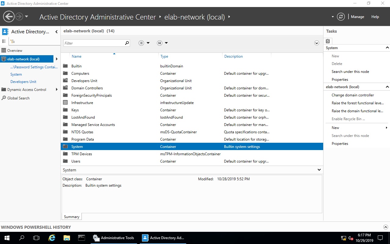This screenshot has height=244, width=390.
Task: Collapse the elab-network (local) tasks section
Action: click(387, 87)
